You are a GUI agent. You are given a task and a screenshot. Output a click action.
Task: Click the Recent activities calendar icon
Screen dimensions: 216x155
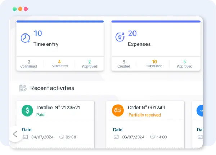23,88
